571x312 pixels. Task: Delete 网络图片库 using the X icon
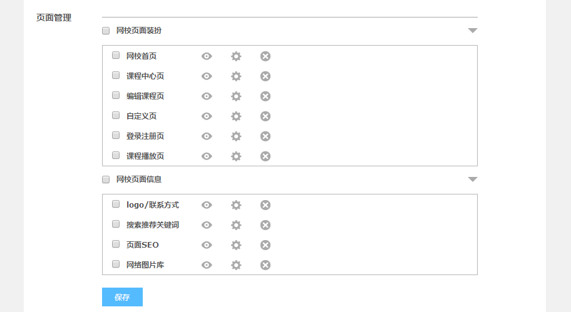pyautogui.click(x=265, y=265)
